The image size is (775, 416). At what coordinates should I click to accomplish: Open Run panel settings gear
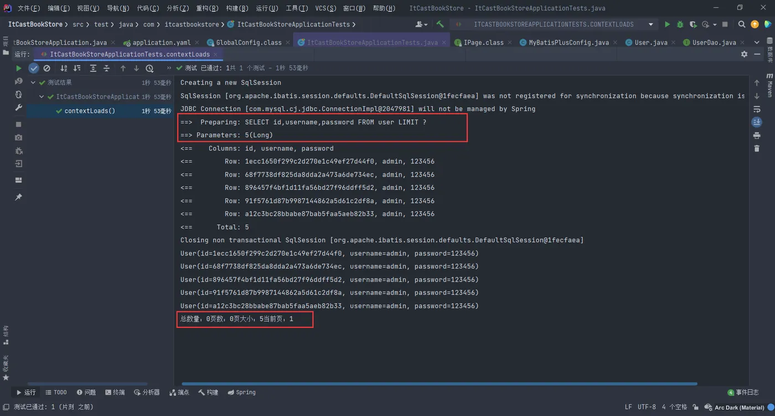(744, 54)
